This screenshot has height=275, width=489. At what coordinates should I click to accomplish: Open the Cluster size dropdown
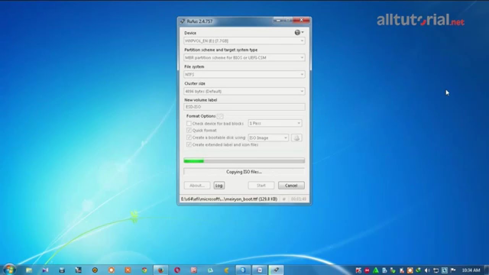pyautogui.click(x=244, y=91)
